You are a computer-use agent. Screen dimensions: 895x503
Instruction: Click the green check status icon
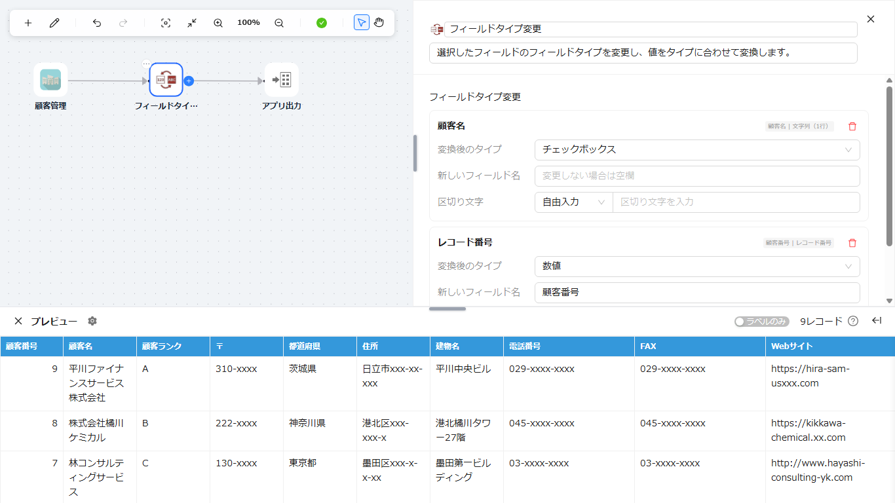(322, 23)
